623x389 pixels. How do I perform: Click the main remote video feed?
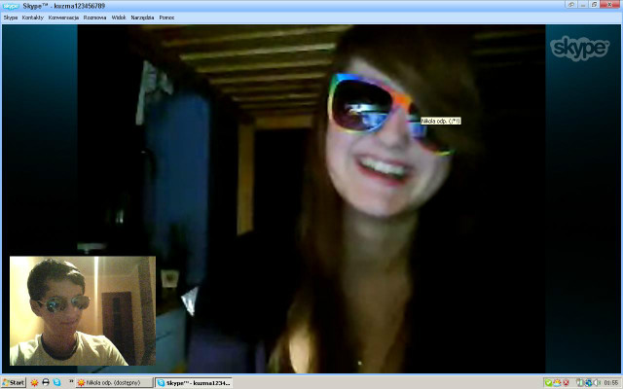pyautogui.click(x=311, y=198)
